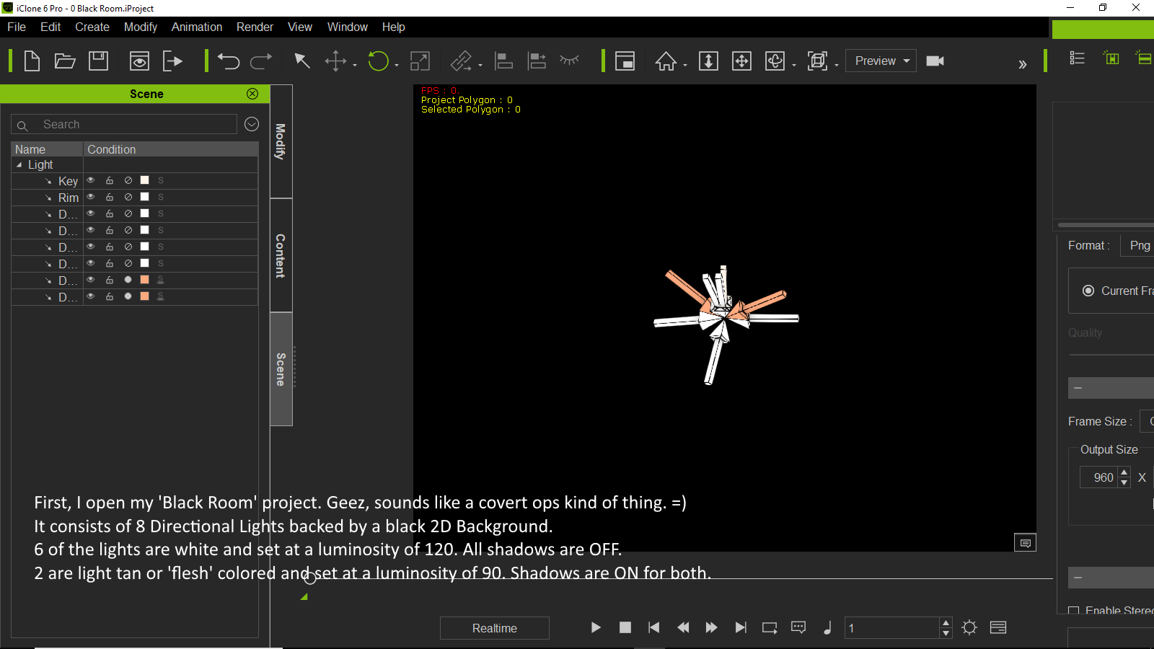Increase Output Size width stepper up

[1124, 473]
